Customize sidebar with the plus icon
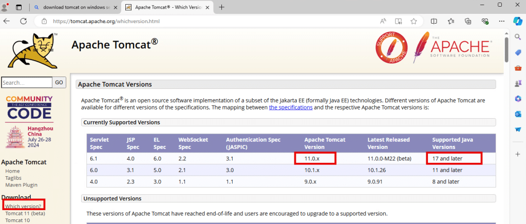The image size is (526, 224). pyautogui.click(x=518, y=154)
